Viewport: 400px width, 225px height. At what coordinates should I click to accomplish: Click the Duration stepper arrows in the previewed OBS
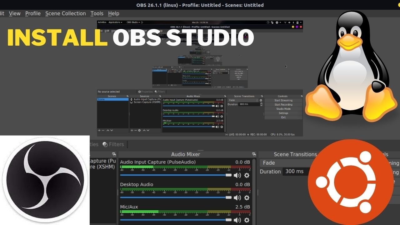261,104
